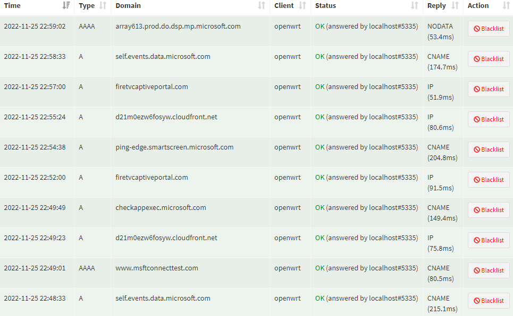
Task: Blacklist self.events.data.microsoft.com at 22:58:33
Action: click(489, 59)
